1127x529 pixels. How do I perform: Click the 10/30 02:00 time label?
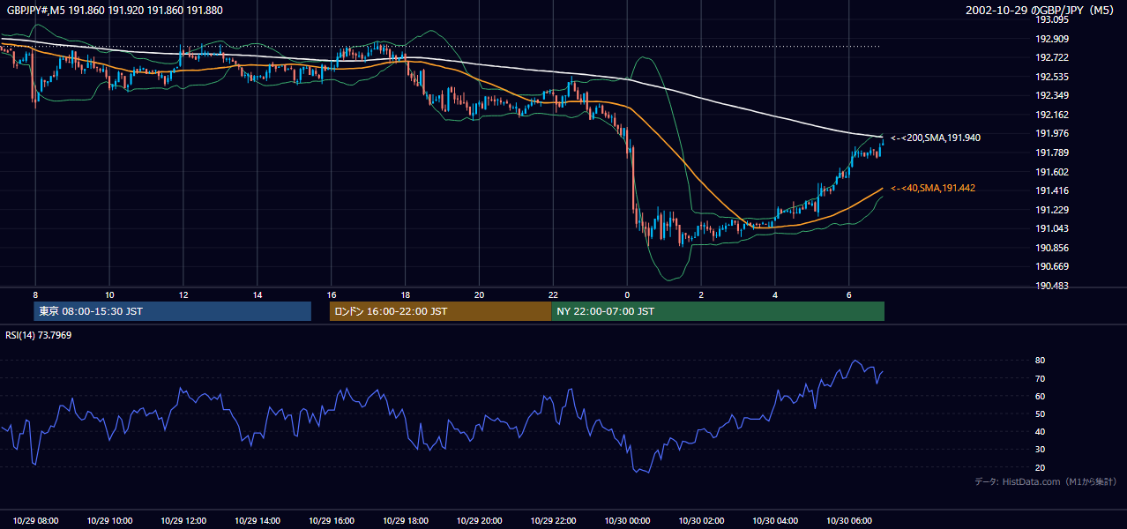coord(701,521)
